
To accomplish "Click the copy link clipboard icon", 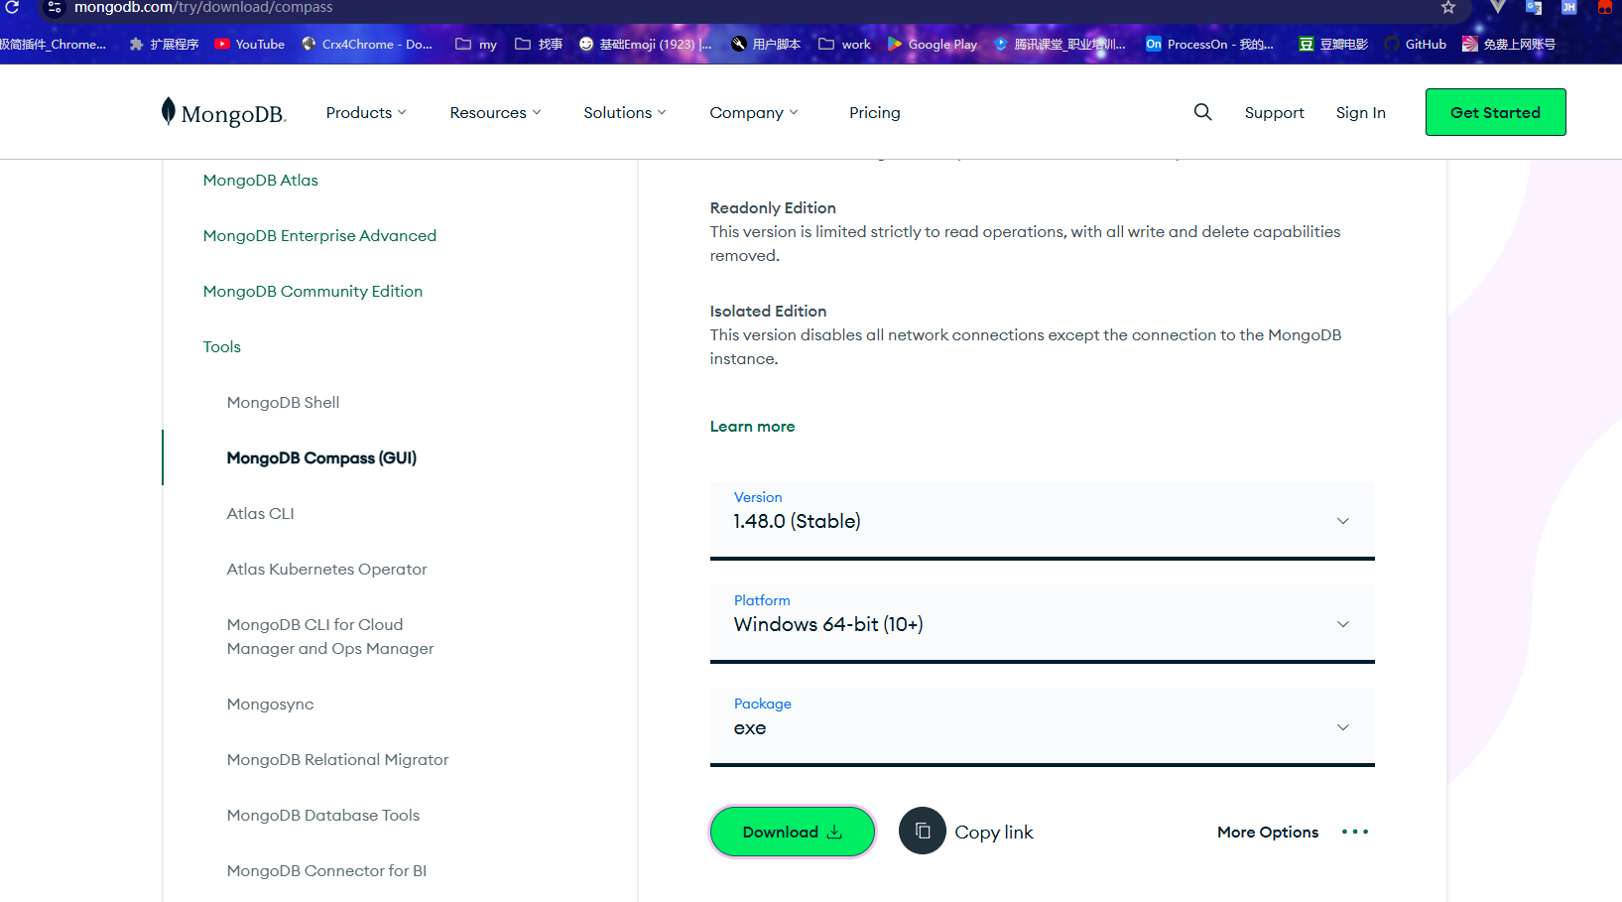I will [923, 832].
